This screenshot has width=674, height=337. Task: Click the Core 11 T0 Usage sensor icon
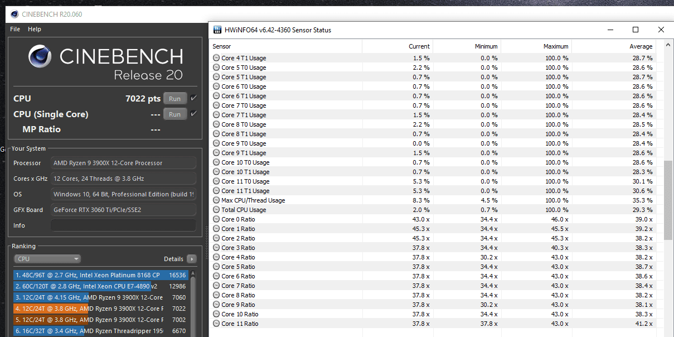(216, 181)
